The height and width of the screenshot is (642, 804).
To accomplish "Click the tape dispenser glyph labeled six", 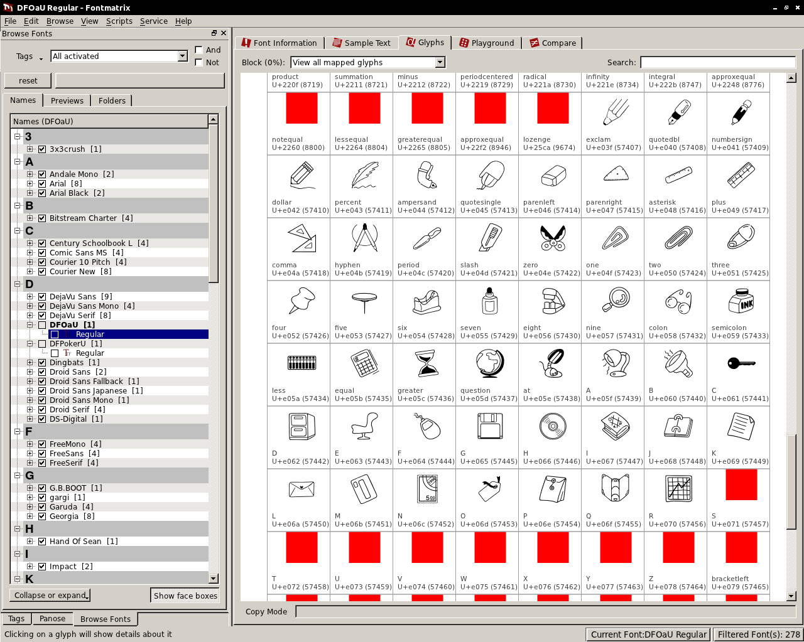I will click(427, 302).
